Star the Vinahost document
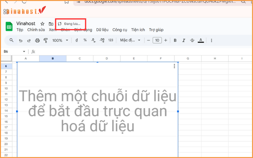 point(42,24)
